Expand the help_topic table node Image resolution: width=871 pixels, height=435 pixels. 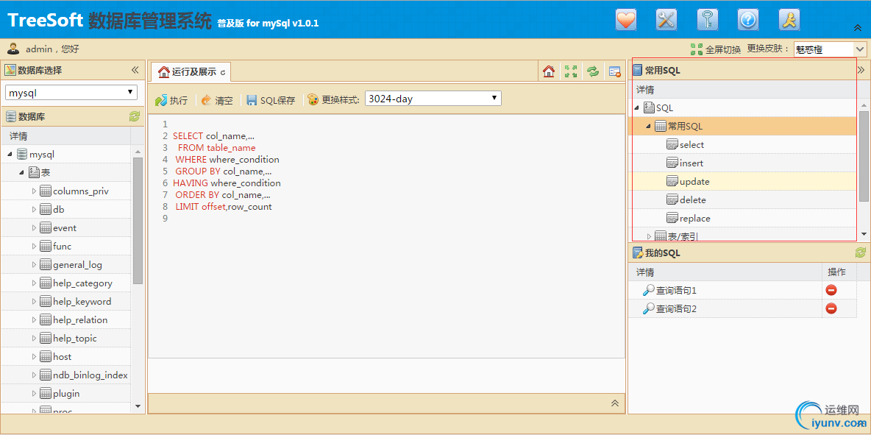[34, 339]
